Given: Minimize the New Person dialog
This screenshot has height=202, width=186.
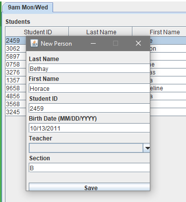Looking at the screenshot, I should [93, 44].
